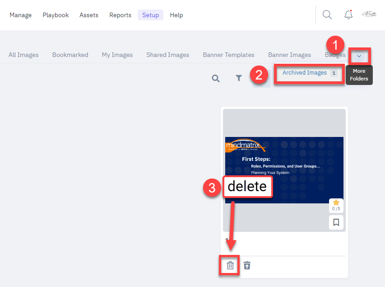Open the notifications bell

coord(348,15)
